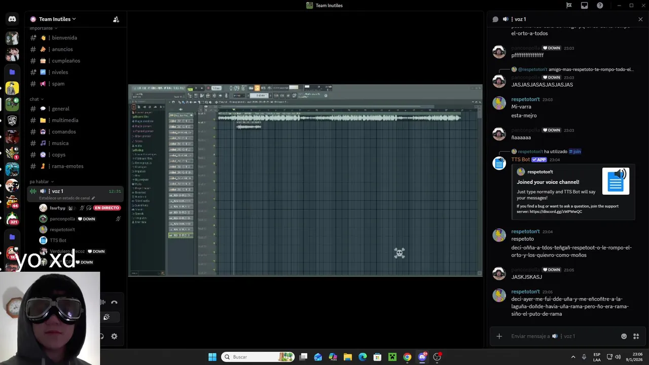Click the TTS Bot avatar in chat
Viewport: 649px width, 365px height.
click(x=499, y=163)
